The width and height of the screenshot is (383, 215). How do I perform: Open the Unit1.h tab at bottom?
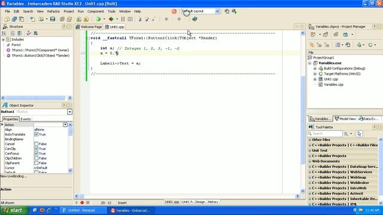click(x=187, y=202)
